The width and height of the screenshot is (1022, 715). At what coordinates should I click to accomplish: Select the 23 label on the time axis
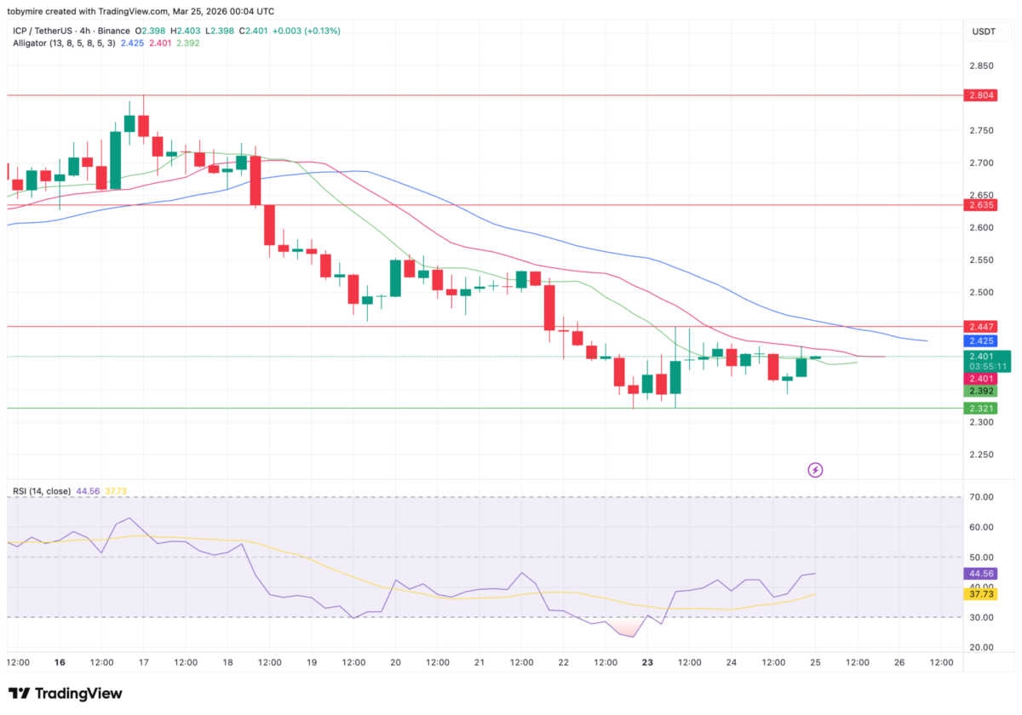[647, 661]
